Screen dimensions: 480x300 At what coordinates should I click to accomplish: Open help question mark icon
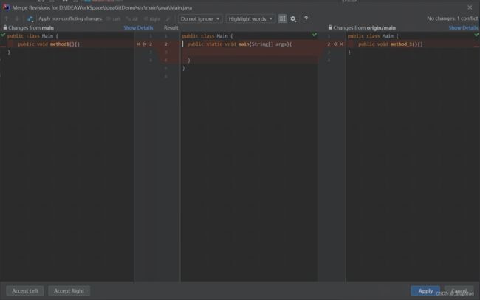[306, 19]
